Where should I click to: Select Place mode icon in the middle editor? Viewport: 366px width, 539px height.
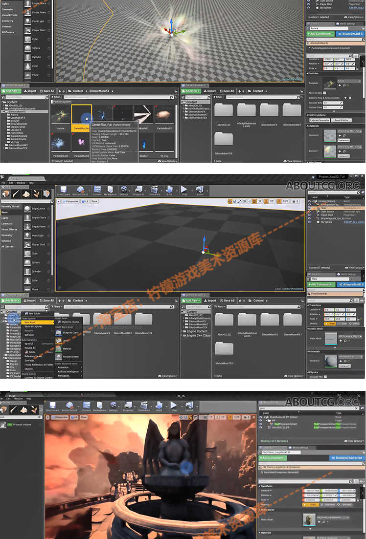tap(6, 194)
